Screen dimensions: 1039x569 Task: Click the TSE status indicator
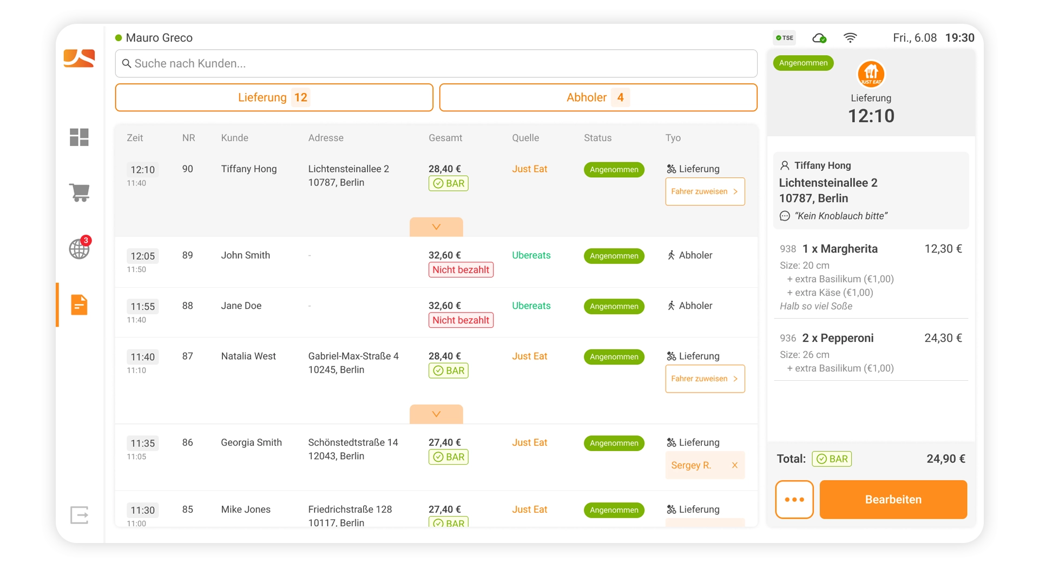coord(785,38)
